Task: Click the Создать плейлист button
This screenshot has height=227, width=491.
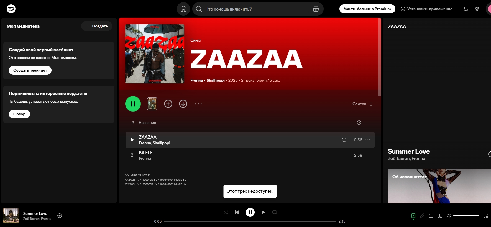Action: (x=30, y=70)
